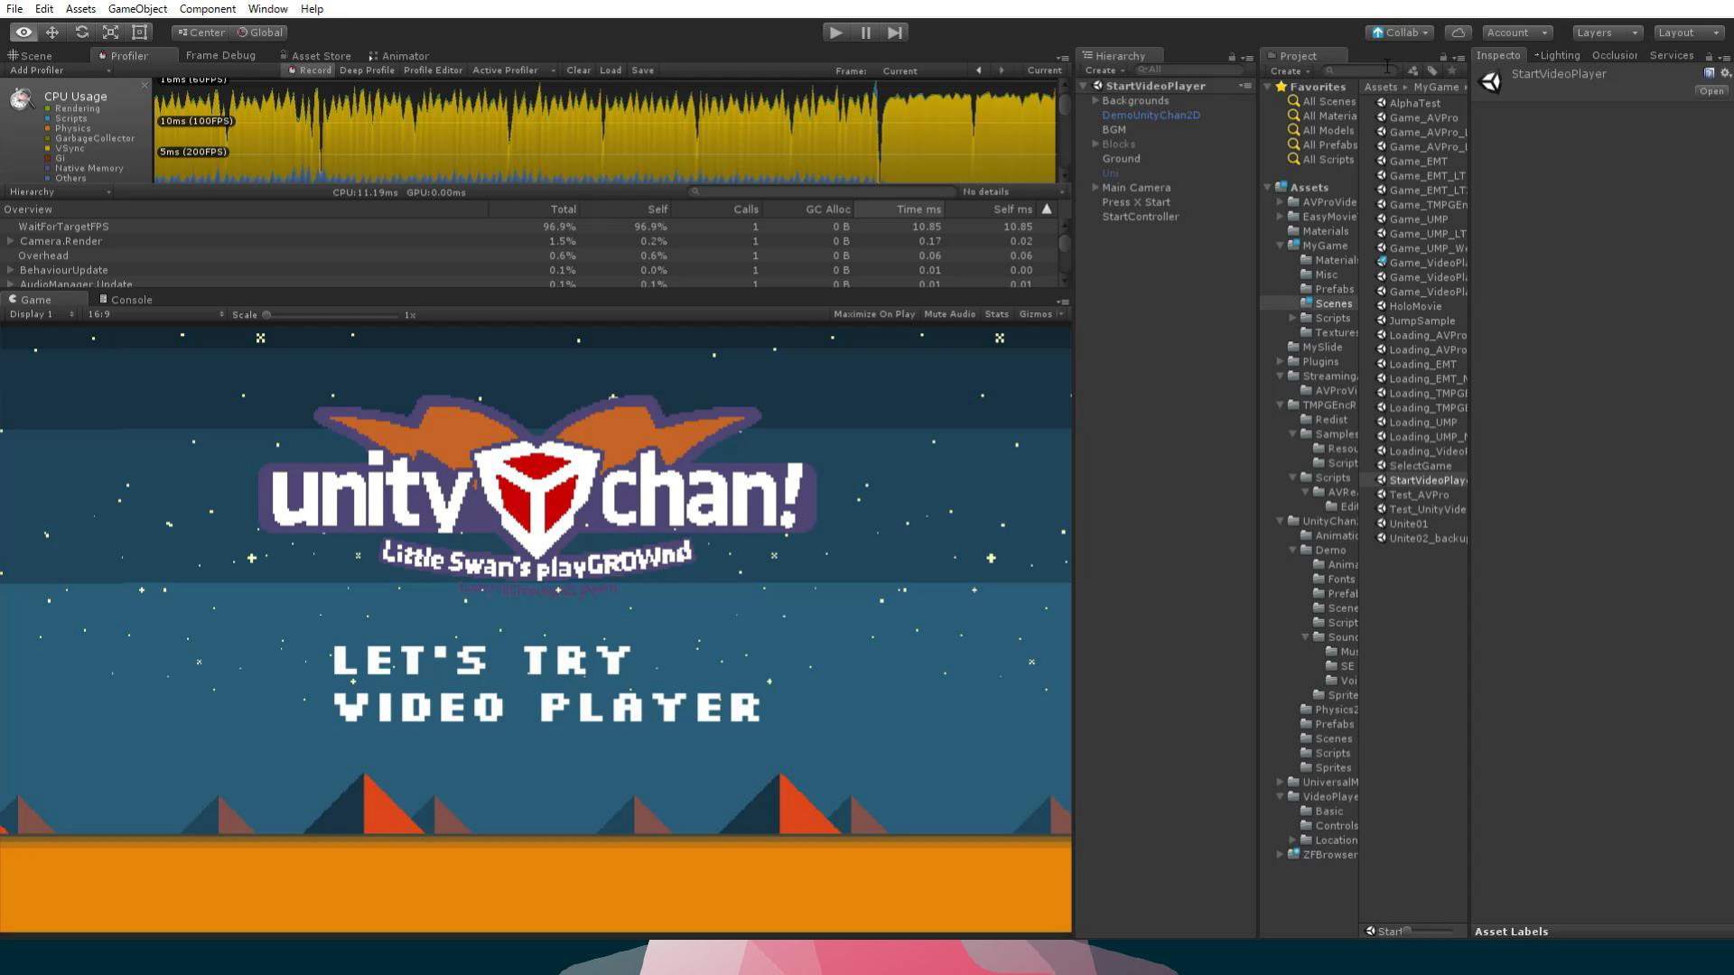The height and width of the screenshot is (975, 1734).
Task: Select the View (eye) hand tool
Action: [x=23, y=32]
